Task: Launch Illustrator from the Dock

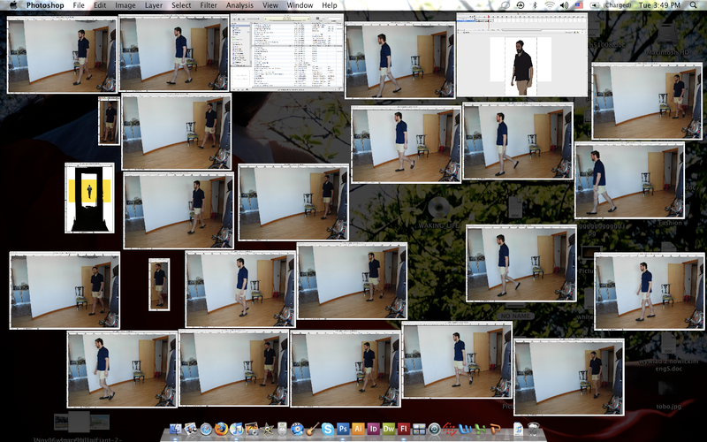Action: coord(358,429)
